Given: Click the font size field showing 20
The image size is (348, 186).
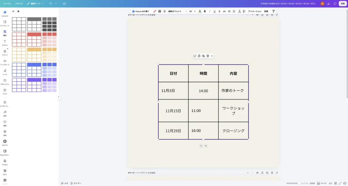Looking at the screenshot, I should click(190, 11).
